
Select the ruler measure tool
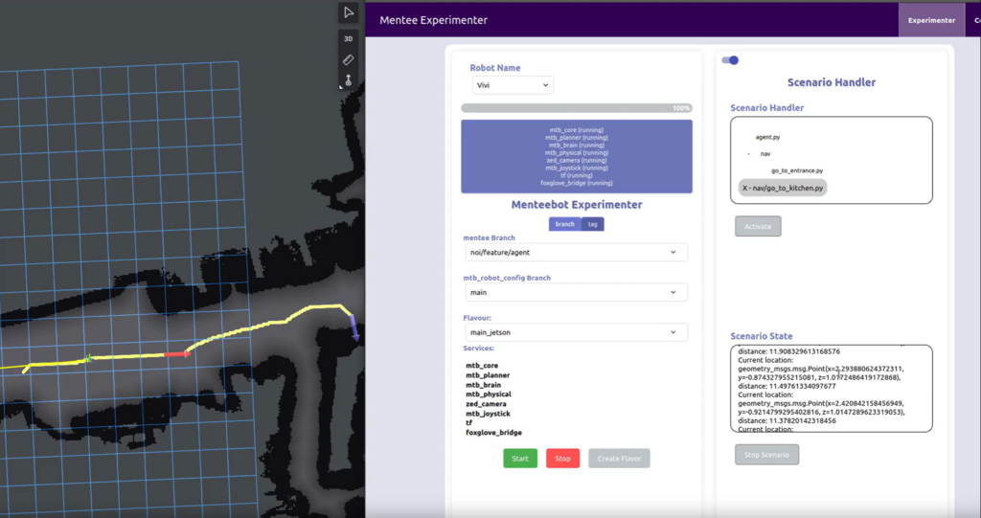click(350, 59)
